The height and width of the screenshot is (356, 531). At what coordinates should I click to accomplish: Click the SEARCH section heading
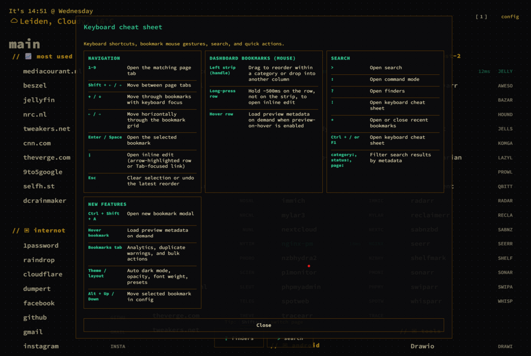coord(340,58)
